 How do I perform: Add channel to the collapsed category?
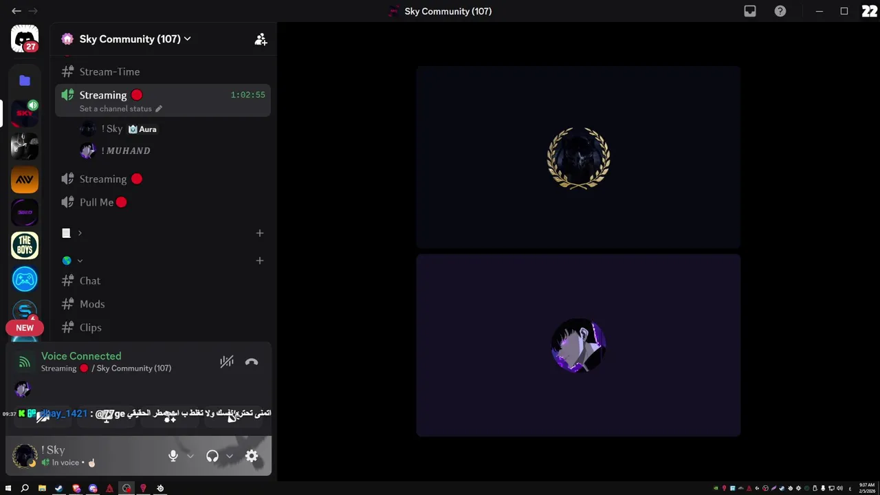click(x=260, y=233)
